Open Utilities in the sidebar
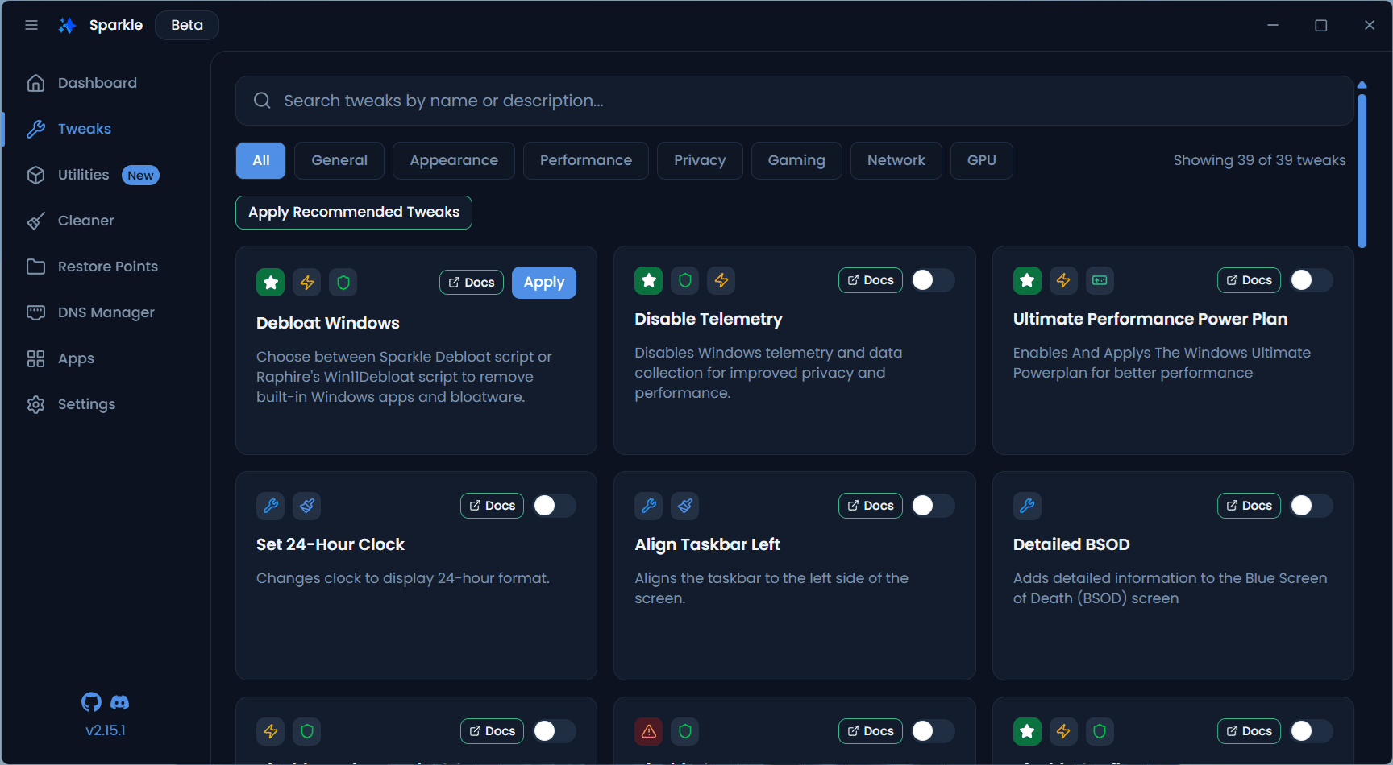 84,175
